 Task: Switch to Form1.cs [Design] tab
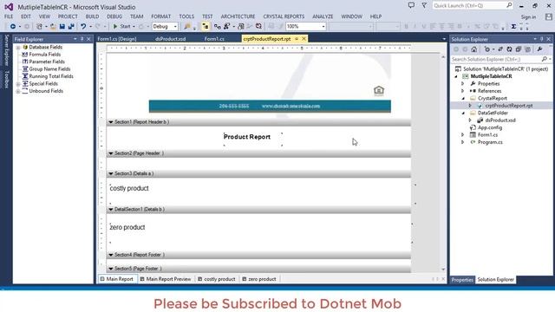point(117,39)
